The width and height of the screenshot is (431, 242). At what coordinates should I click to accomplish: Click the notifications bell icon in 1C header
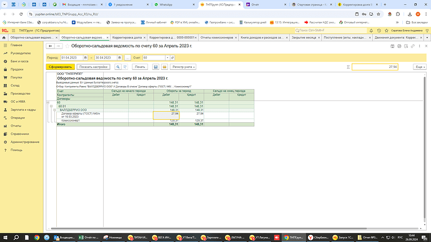pyautogui.click(x=371, y=31)
